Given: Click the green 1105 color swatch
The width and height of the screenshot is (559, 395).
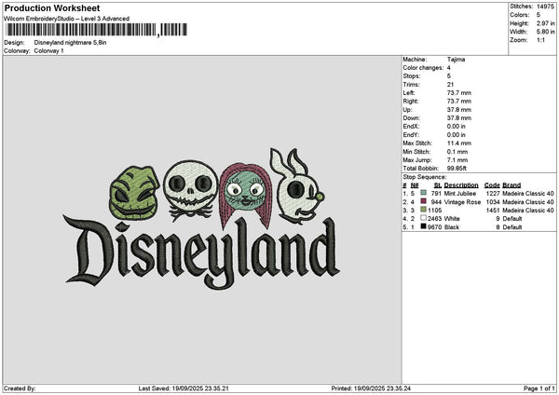Looking at the screenshot, I should (x=424, y=210).
